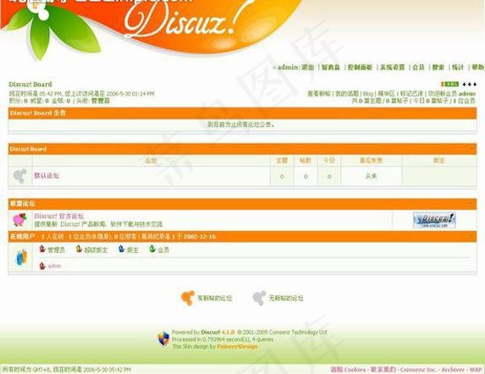Collapse the 在线用户 section header
Image resolution: width=485 pixels, height=374 pixels.
[471, 236]
